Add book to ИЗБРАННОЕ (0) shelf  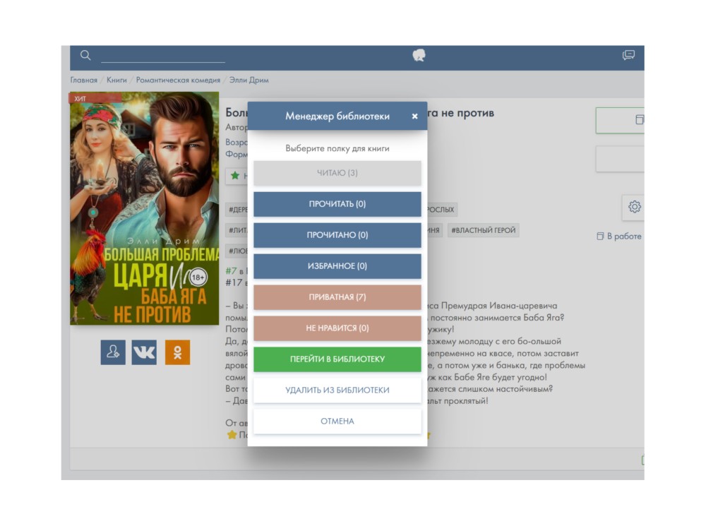tap(337, 266)
